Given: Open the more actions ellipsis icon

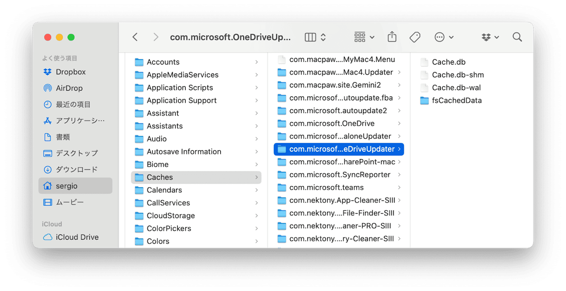Looking at the screenshot, I should point(439,37).
